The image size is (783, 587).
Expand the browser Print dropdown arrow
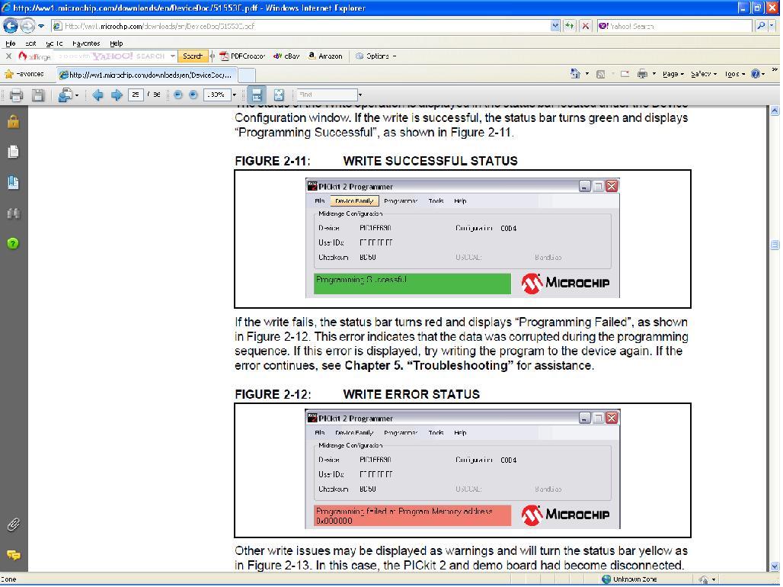pyautogui.click(x=654, y=74)
